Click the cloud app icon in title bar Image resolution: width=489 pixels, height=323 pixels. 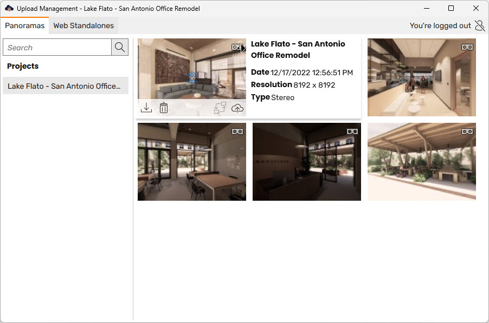tap(9, 9)
